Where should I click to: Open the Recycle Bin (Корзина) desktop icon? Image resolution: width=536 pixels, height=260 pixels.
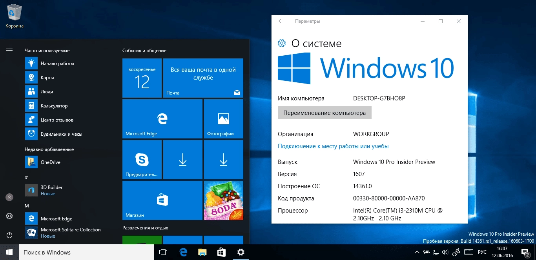[x=15, y=16]
